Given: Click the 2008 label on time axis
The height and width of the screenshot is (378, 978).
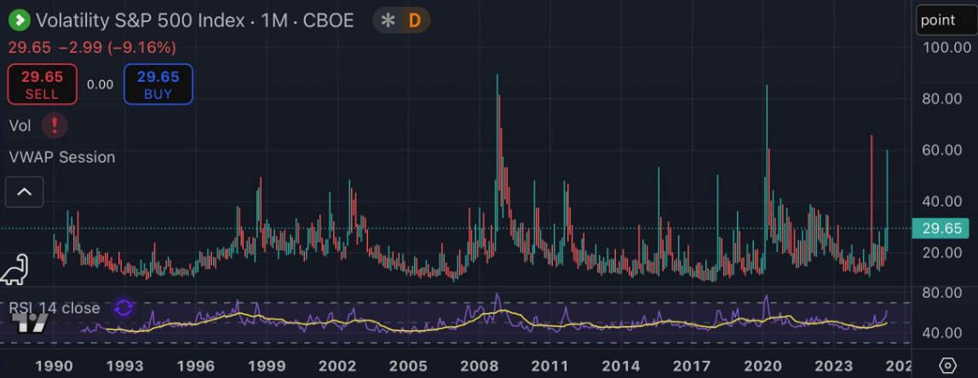Looking at the screenshot, I should [x=479, y=365].
